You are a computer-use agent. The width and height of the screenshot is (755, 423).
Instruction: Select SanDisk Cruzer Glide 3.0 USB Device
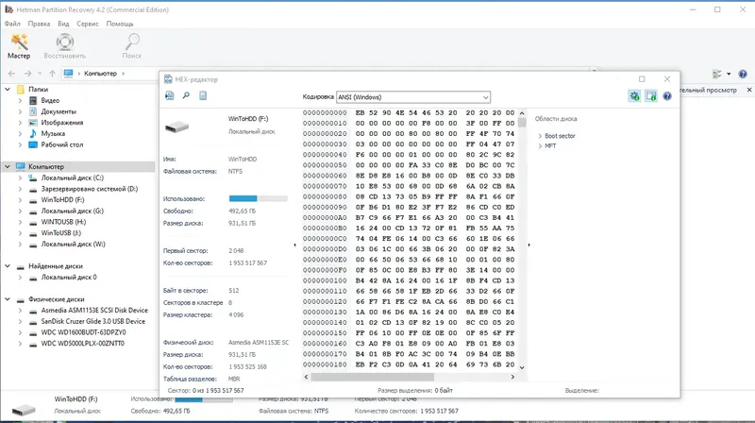click(92, 321)
